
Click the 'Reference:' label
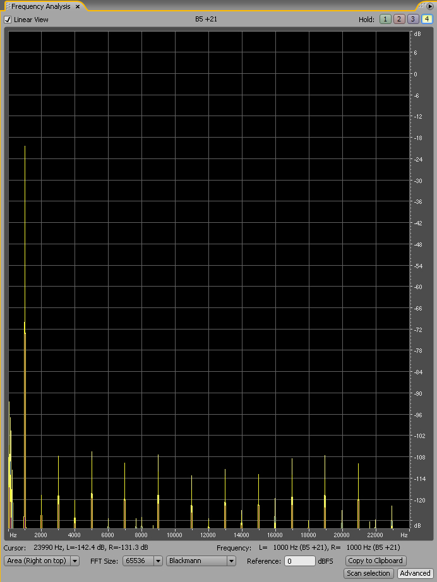click(264, 561)
